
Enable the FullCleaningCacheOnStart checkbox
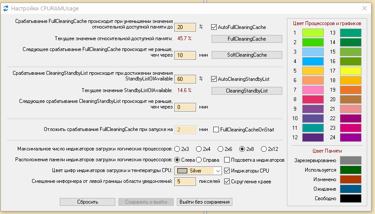point(217,129)
